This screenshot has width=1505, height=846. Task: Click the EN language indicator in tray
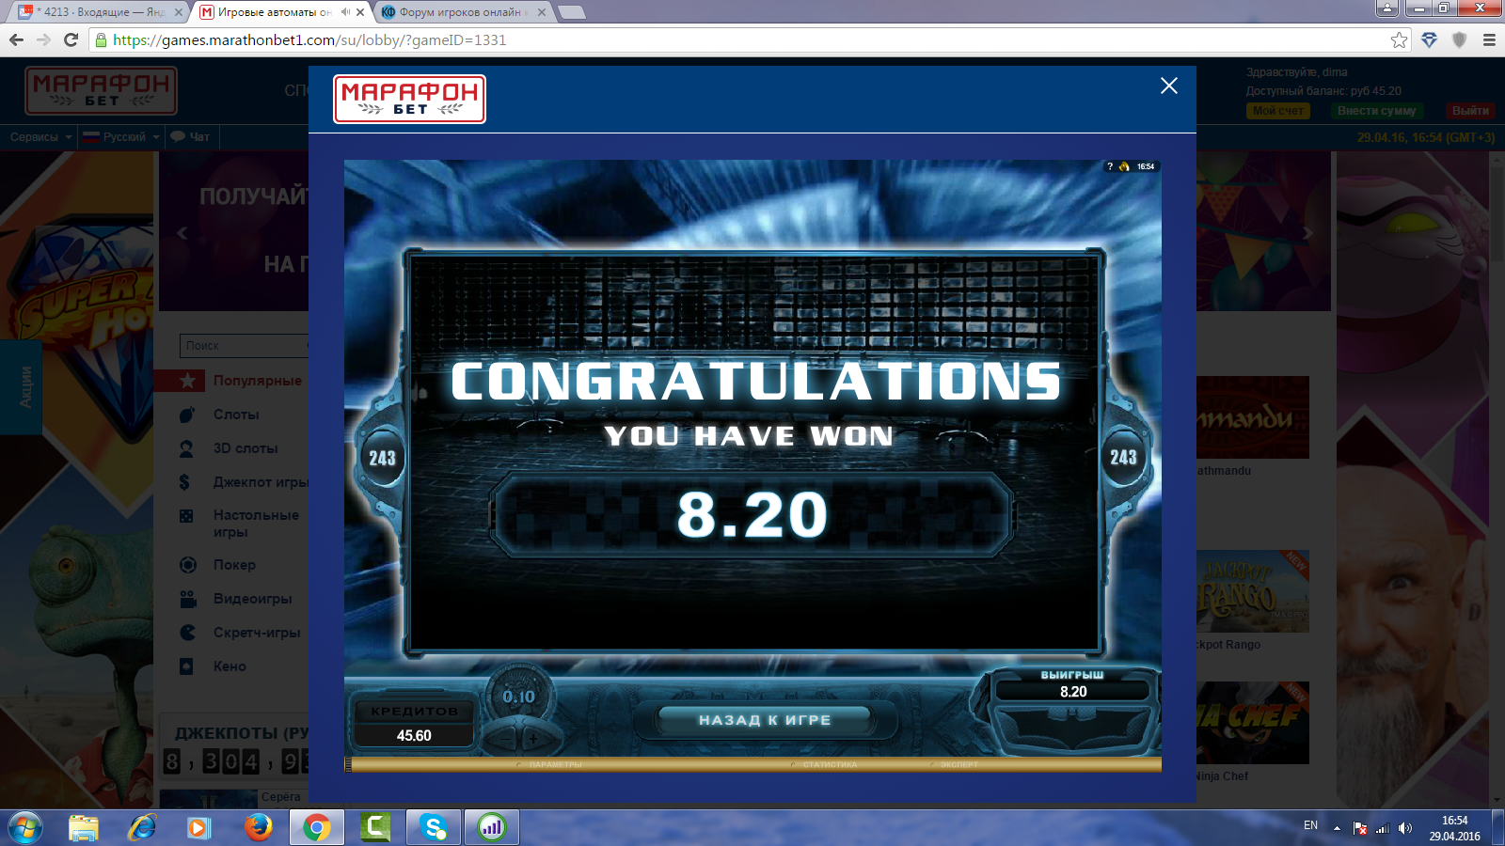point(1310,825)
